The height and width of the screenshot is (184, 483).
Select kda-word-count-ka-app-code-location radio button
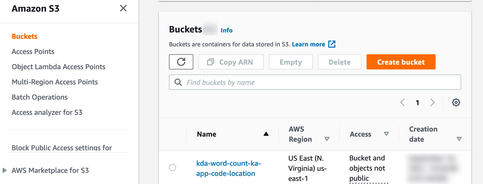[172, 168]
